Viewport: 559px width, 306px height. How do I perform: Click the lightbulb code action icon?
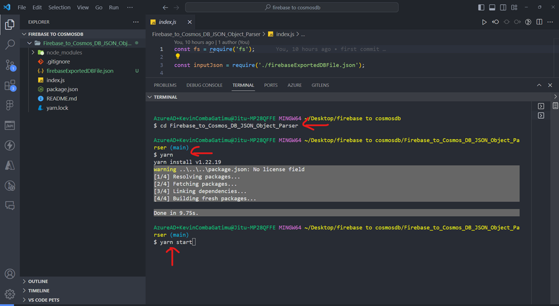(x=178, y=57)
